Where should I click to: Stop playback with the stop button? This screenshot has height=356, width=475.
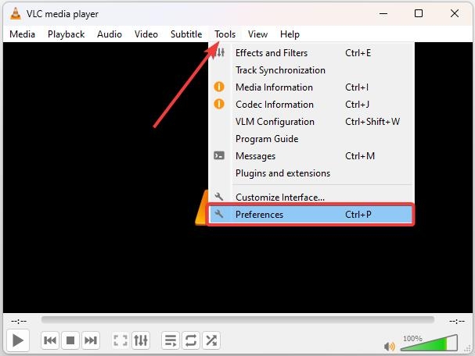(x=70, y=340)
